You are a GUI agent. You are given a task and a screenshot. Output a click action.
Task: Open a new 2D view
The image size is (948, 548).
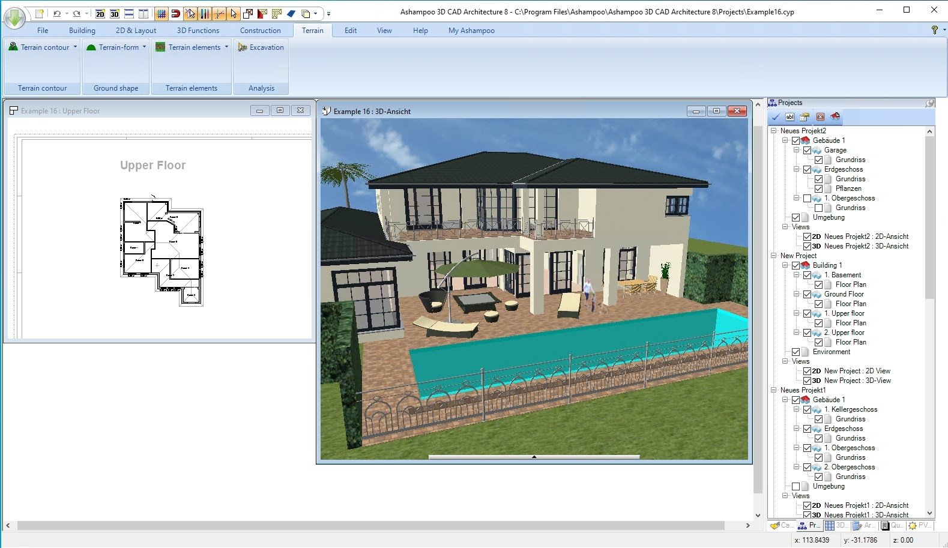coord(100,13)
